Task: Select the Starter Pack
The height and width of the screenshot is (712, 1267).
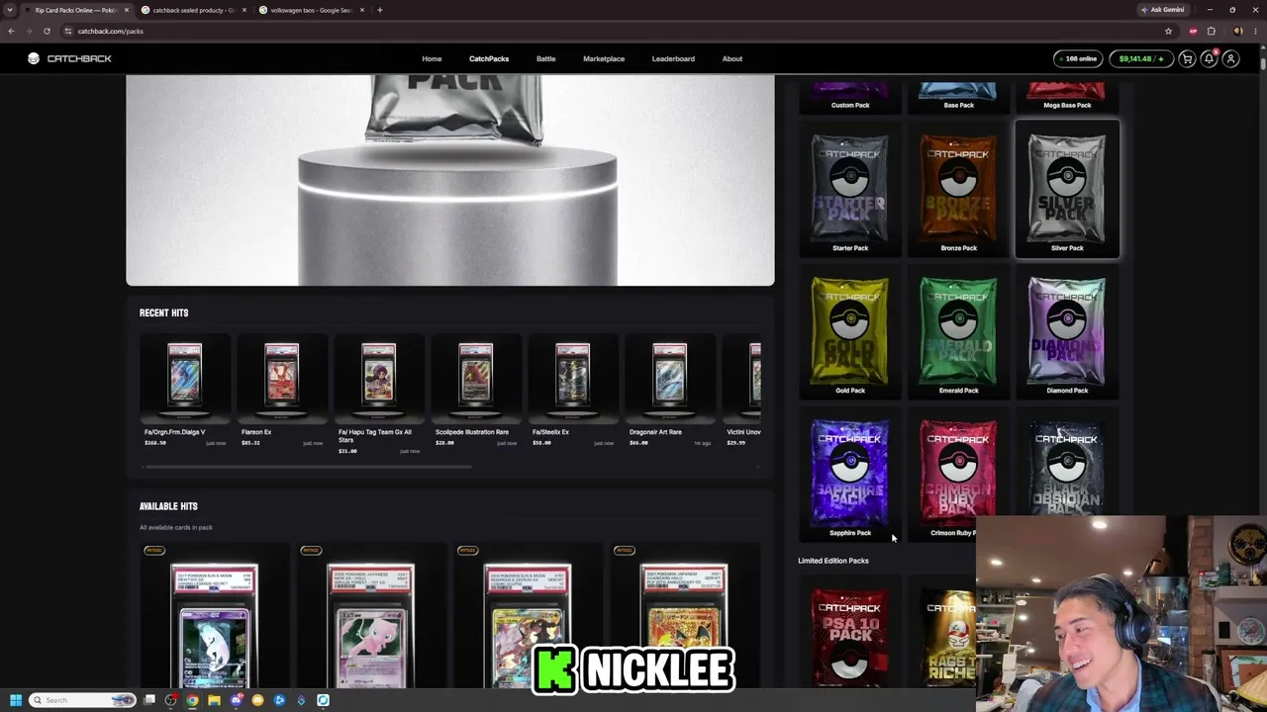Action: click(850, 191)
